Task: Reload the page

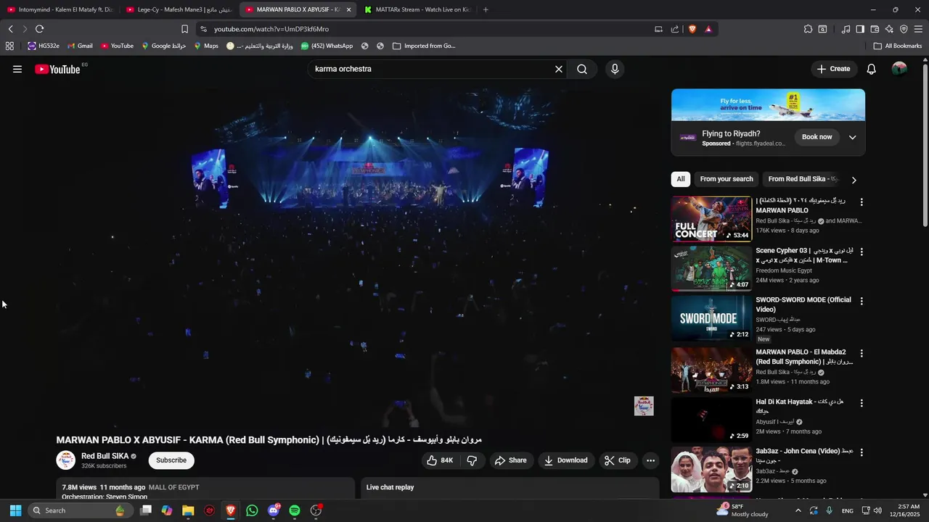Action: 39,29
